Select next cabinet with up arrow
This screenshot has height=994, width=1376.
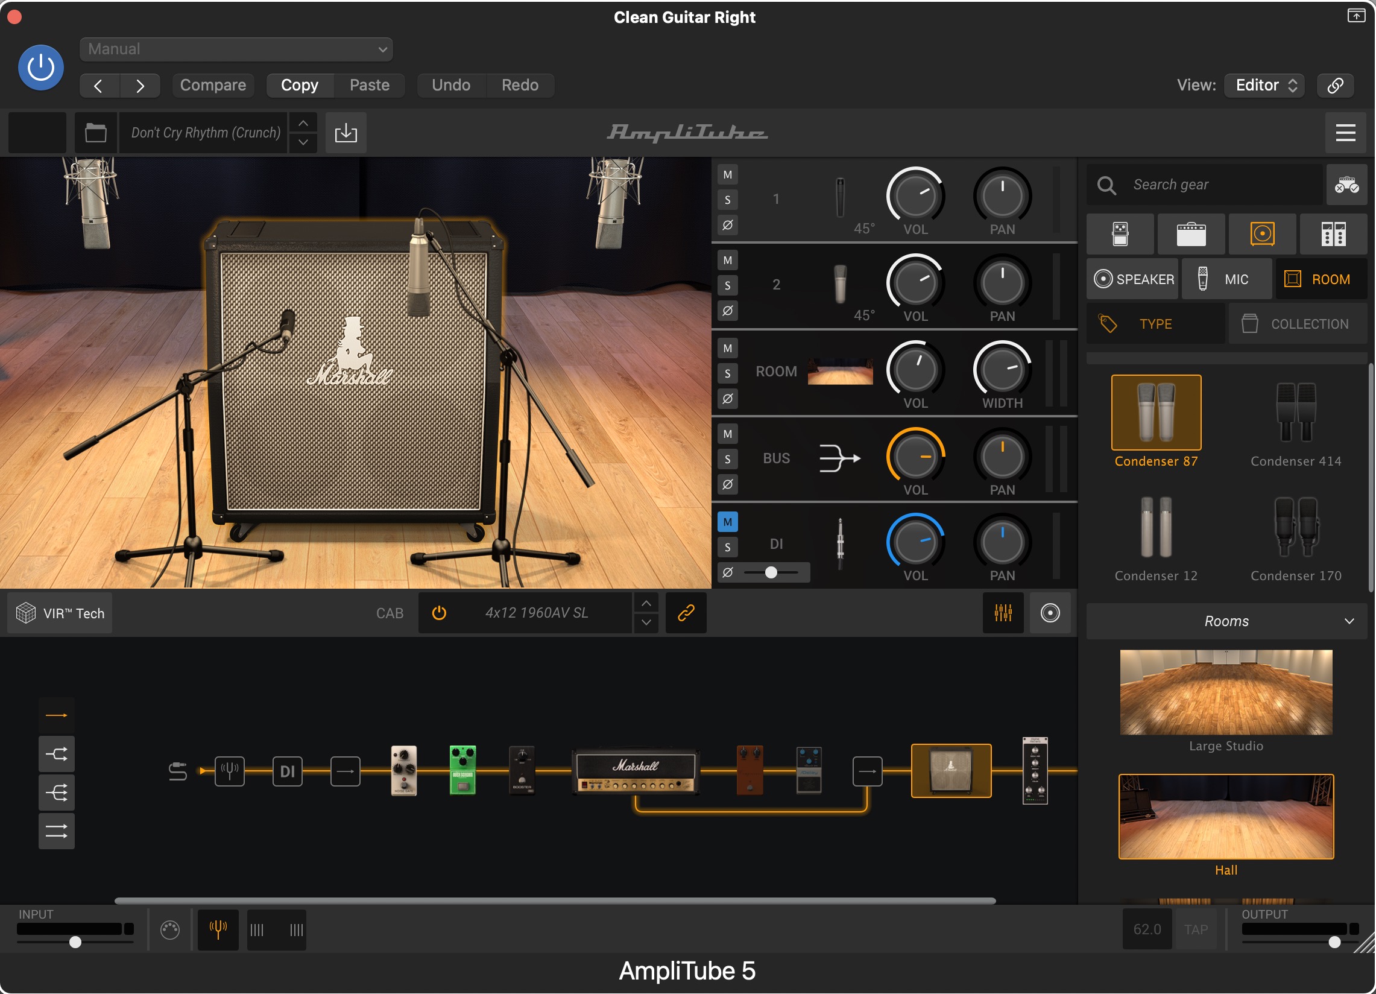tap(646, 604)
